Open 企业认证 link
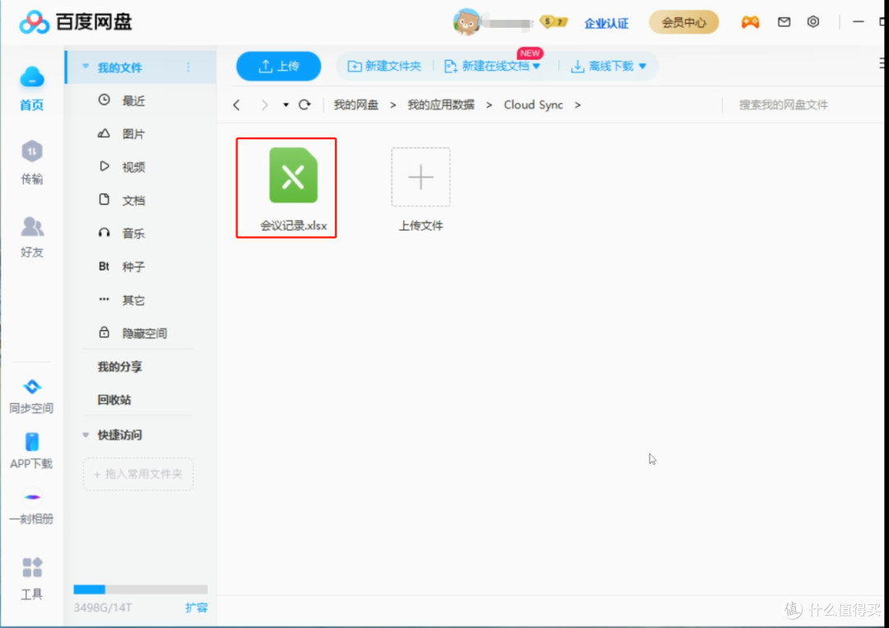 point(606,23)
